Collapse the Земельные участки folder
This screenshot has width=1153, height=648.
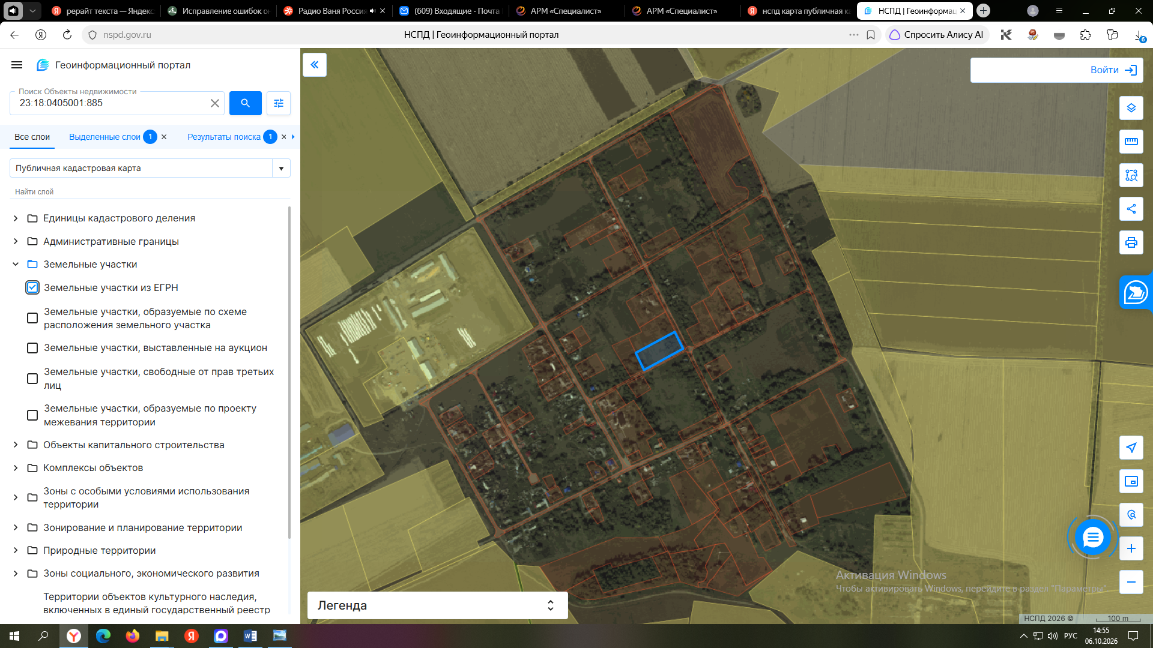pos(16,264)
